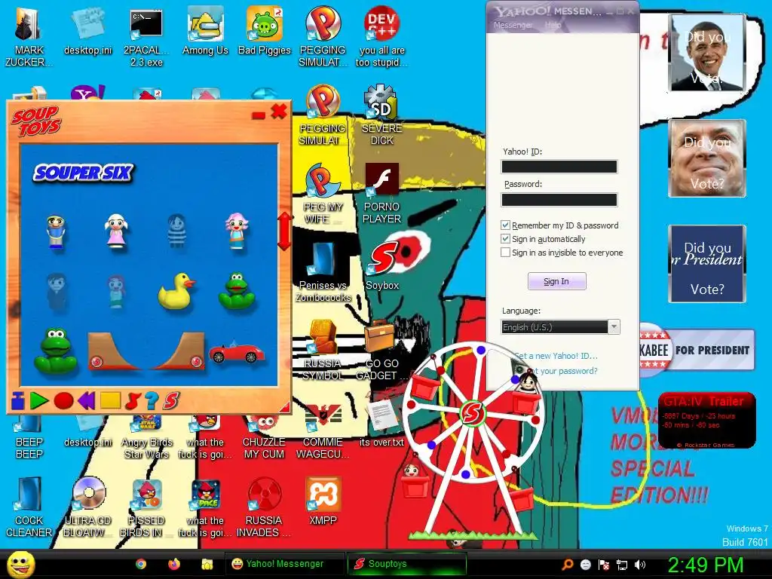Click the Get a new Yahoo! ID link
Image resolution: width=772 pixels, height=579 pixels.
(556, 356)
